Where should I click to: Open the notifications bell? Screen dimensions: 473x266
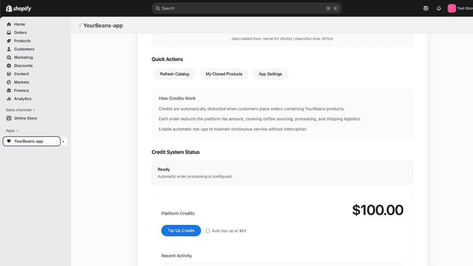click(439, 9)
